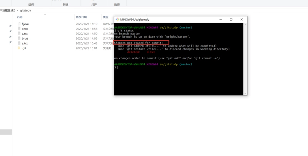Click the date 2020/1/21 14:05
308x156 pixels.
(87, 38)
